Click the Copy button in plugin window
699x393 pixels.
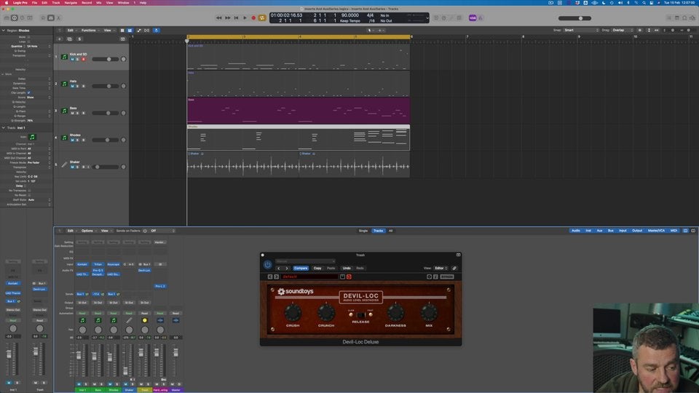pos(317,268)
